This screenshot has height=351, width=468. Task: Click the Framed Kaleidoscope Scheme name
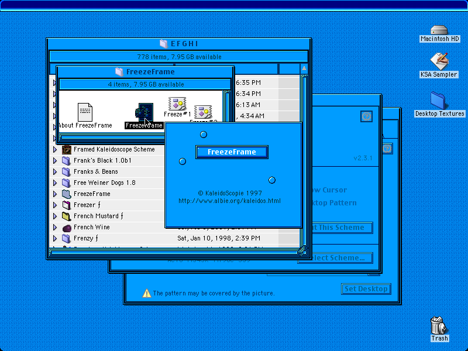tap(114, 149)
